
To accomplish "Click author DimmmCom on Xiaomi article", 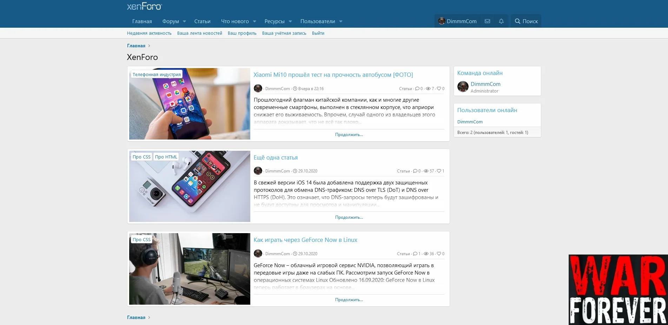I will click(x=278, y=89).
